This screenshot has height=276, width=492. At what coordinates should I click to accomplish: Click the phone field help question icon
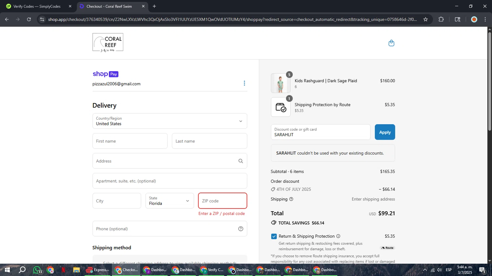pos(241,229)
